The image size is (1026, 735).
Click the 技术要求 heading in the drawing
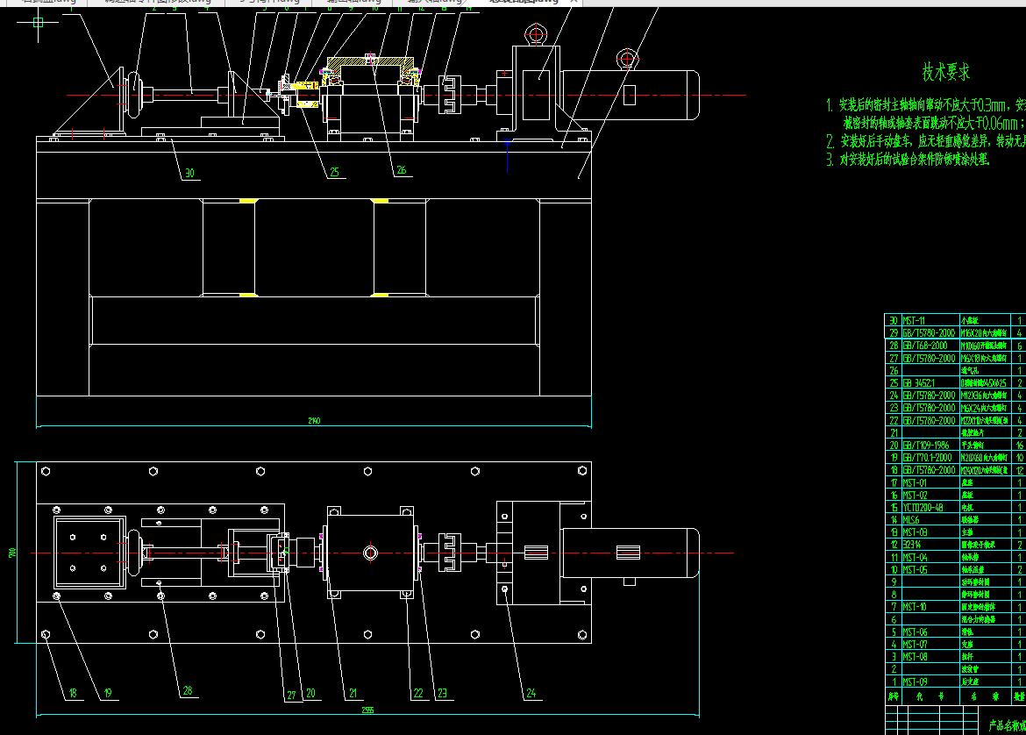point(945,71)
